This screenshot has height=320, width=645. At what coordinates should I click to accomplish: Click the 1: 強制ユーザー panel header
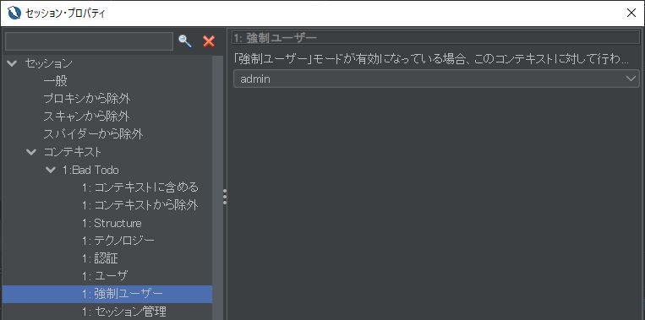(436, 38)
